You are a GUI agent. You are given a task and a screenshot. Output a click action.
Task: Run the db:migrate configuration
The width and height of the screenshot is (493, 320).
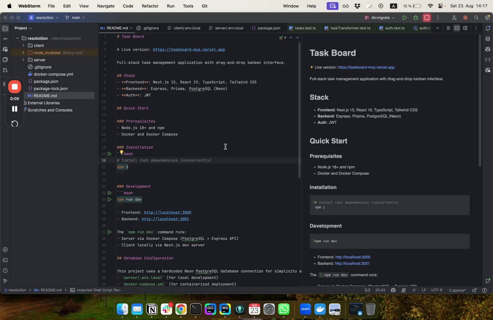pos(404,18)
